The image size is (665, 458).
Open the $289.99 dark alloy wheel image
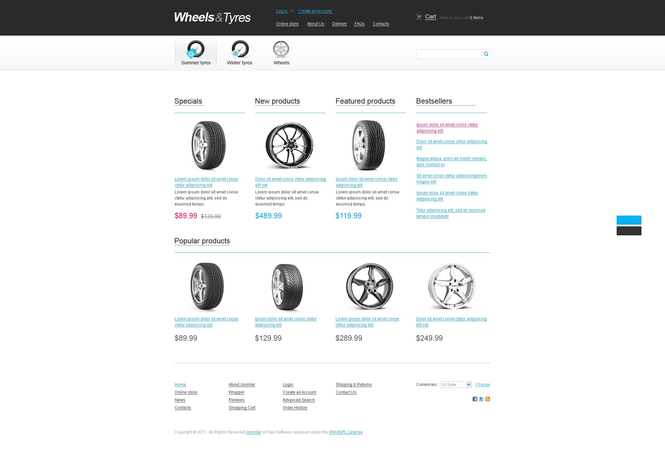tap(370, 286)
